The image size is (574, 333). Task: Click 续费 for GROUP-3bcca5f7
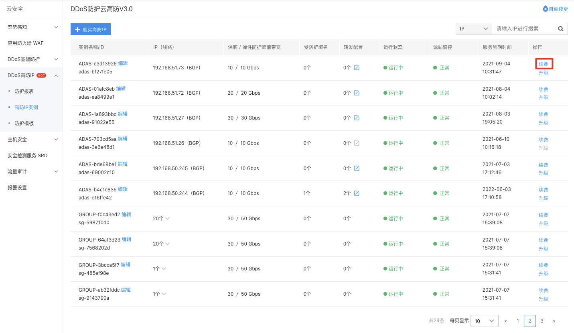pyautogui.click(x=544, y=265)
